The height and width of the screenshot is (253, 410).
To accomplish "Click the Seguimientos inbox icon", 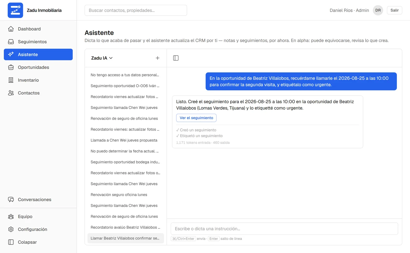I will click(x=11, y=42).
